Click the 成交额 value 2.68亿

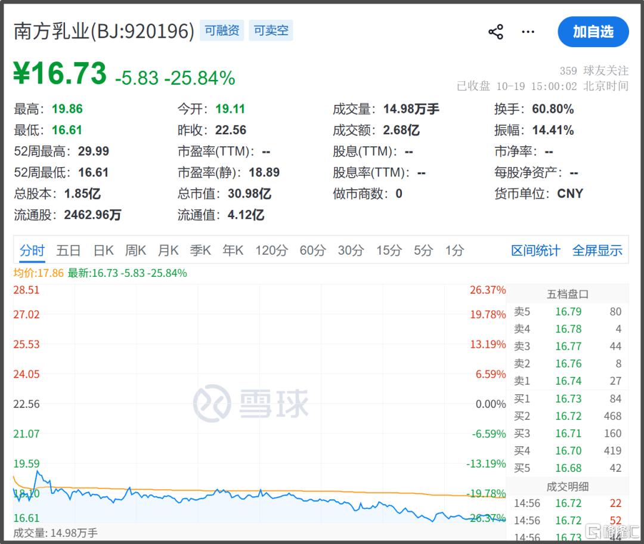pyautogui.click(x=401, y=130)
